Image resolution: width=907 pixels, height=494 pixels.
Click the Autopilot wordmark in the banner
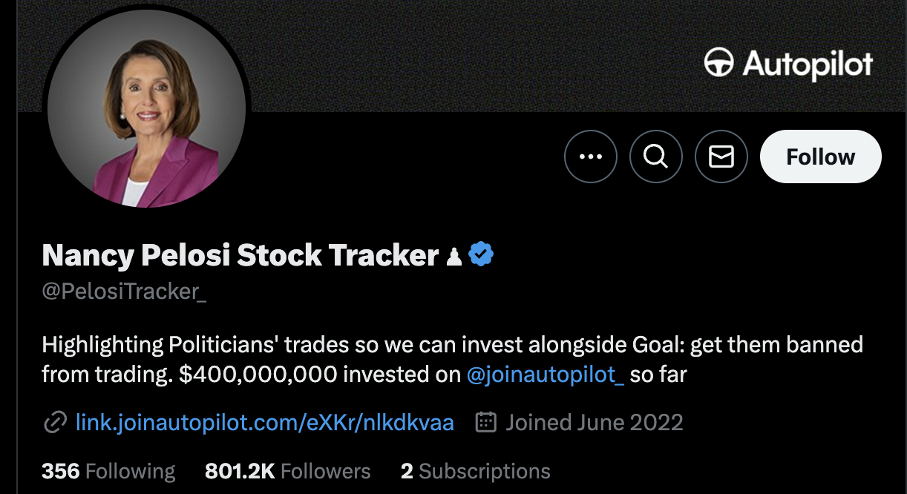808,64
